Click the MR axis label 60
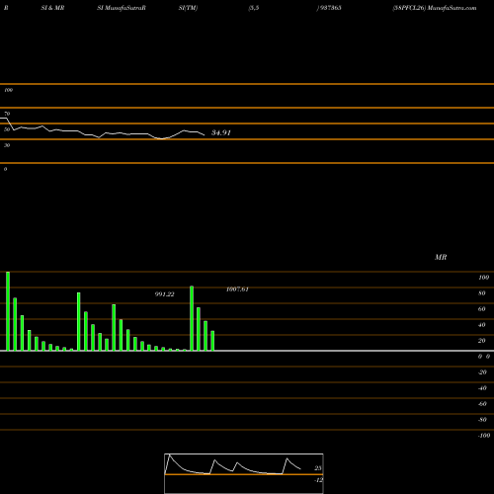 click(x=482, y=309)
